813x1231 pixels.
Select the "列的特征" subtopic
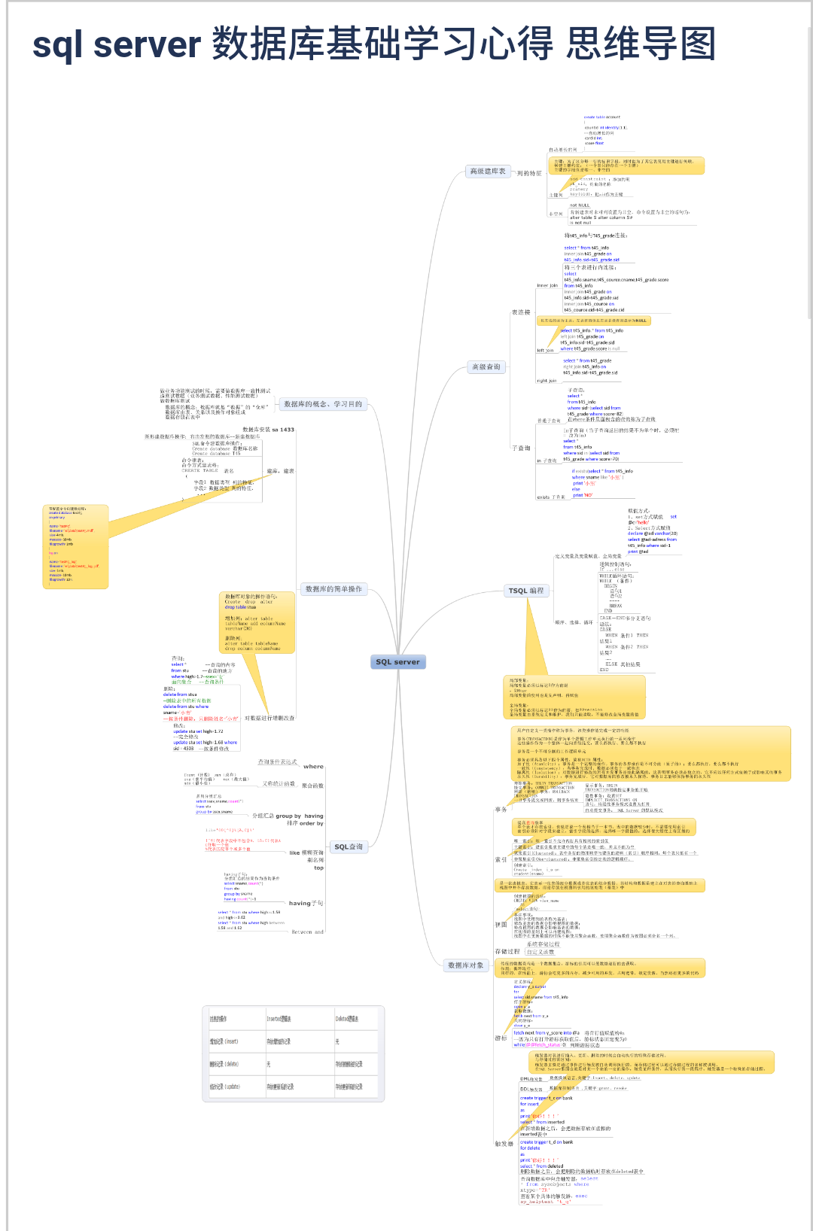click(529, 173)
